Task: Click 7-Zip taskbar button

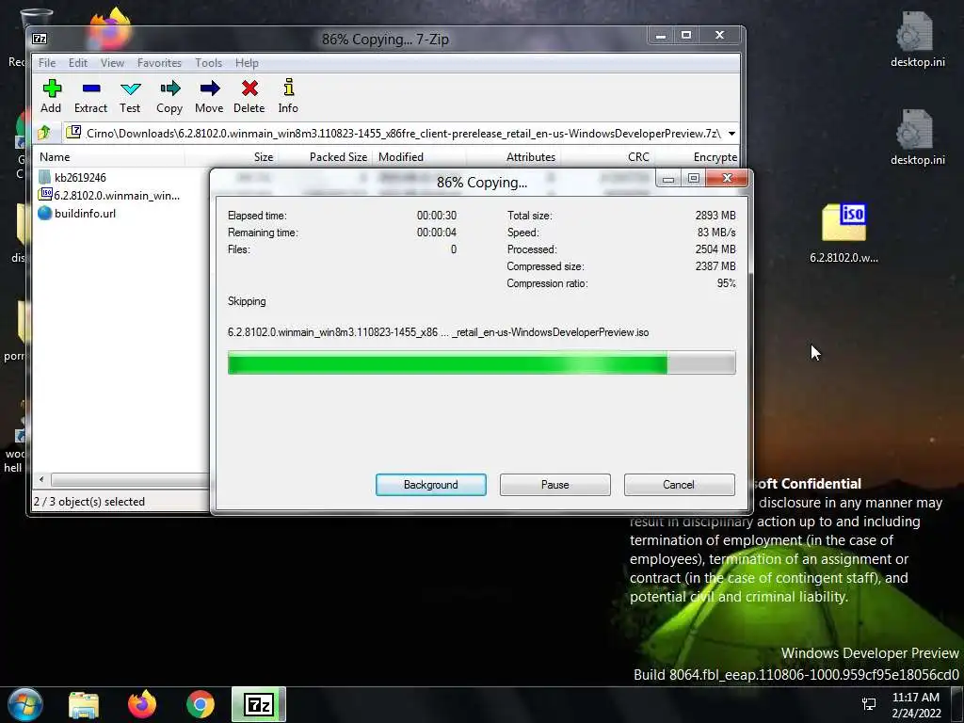Action: pos(259,704)
